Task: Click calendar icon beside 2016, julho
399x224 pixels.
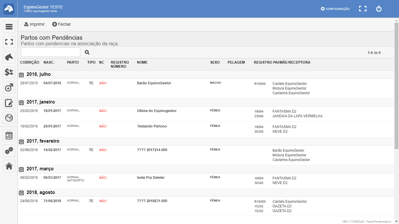Action: point(21,75)
